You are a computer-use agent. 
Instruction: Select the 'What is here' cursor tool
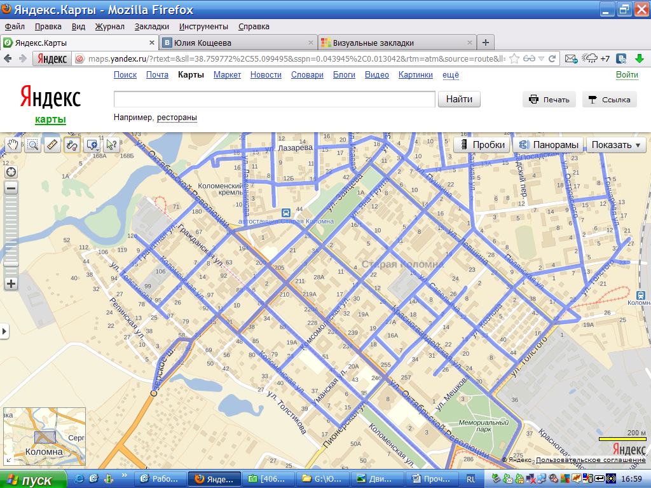[x=111, y=145]
